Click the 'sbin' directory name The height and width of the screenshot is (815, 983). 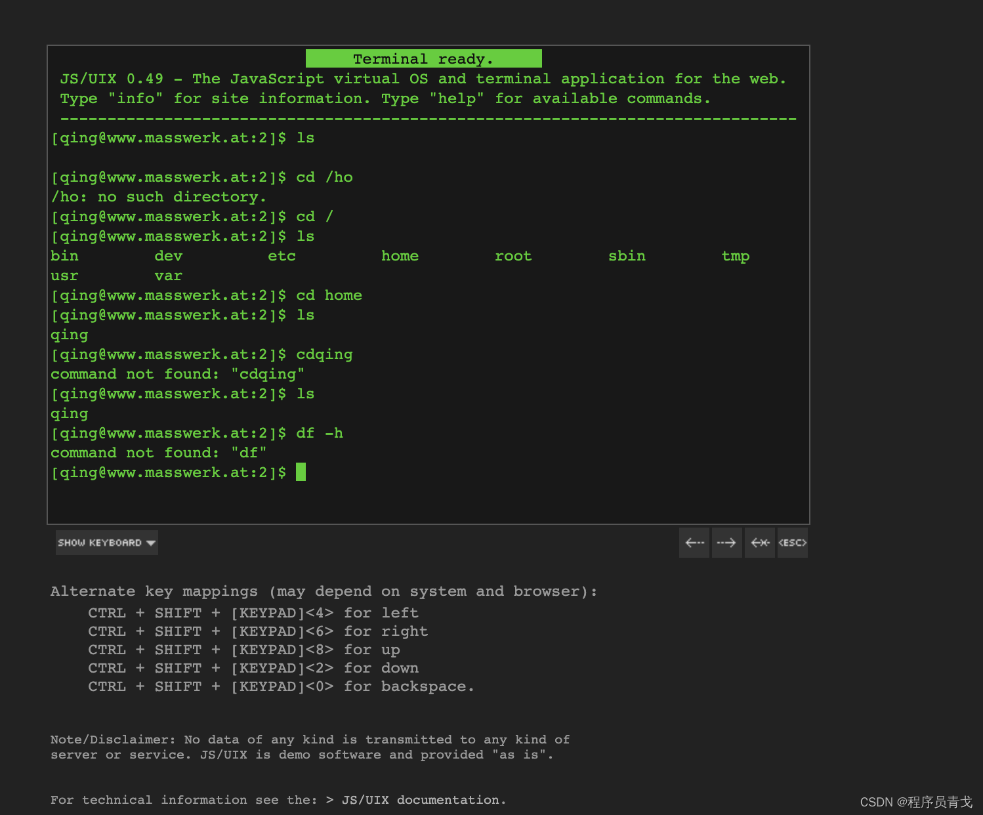[627, 256]
